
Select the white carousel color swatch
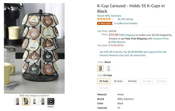coord(109,68)
